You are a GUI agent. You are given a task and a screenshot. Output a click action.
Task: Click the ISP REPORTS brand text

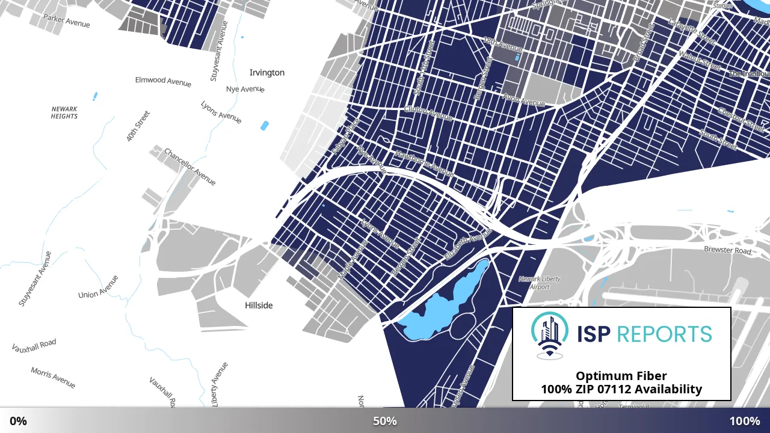pos(644,334)
